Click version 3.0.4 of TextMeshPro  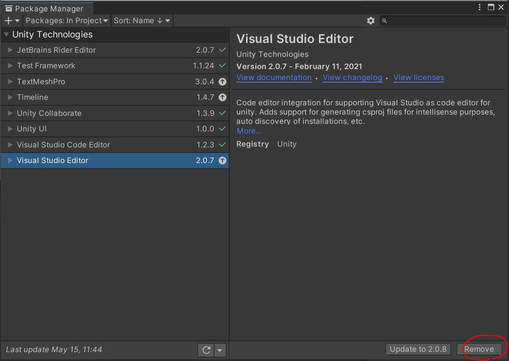tap(205, 82)
